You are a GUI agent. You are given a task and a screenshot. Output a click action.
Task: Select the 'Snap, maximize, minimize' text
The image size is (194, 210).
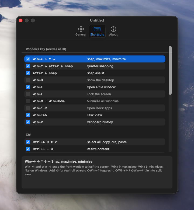[106, 59]
